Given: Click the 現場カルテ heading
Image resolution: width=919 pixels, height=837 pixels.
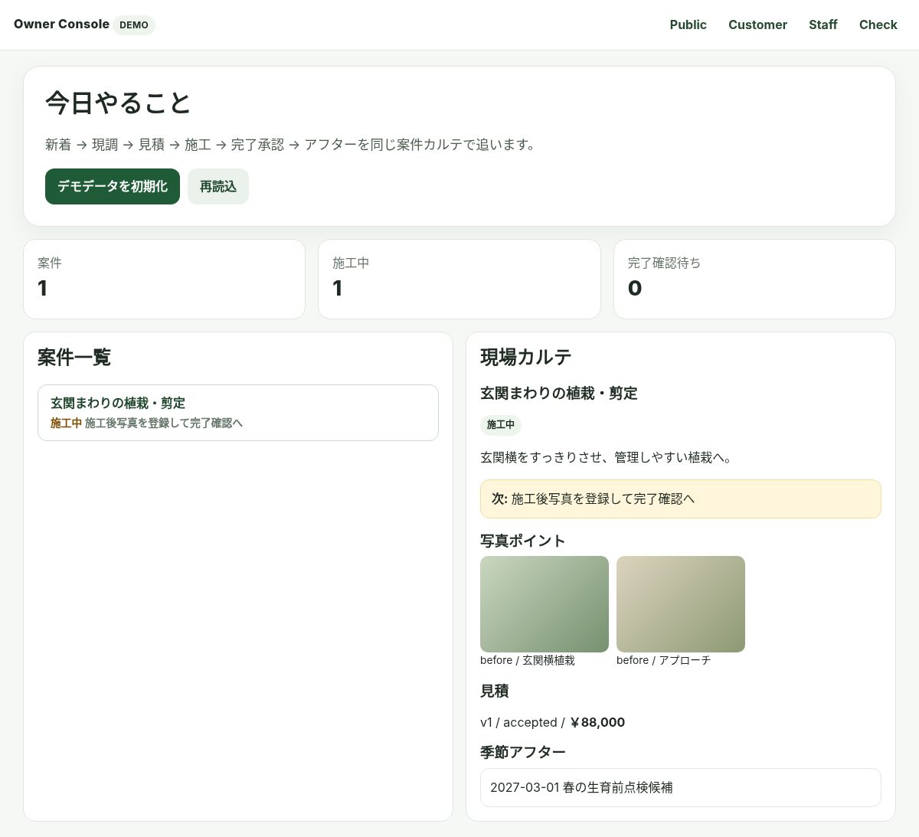Looking at the screenshot, I should [526, 357].
